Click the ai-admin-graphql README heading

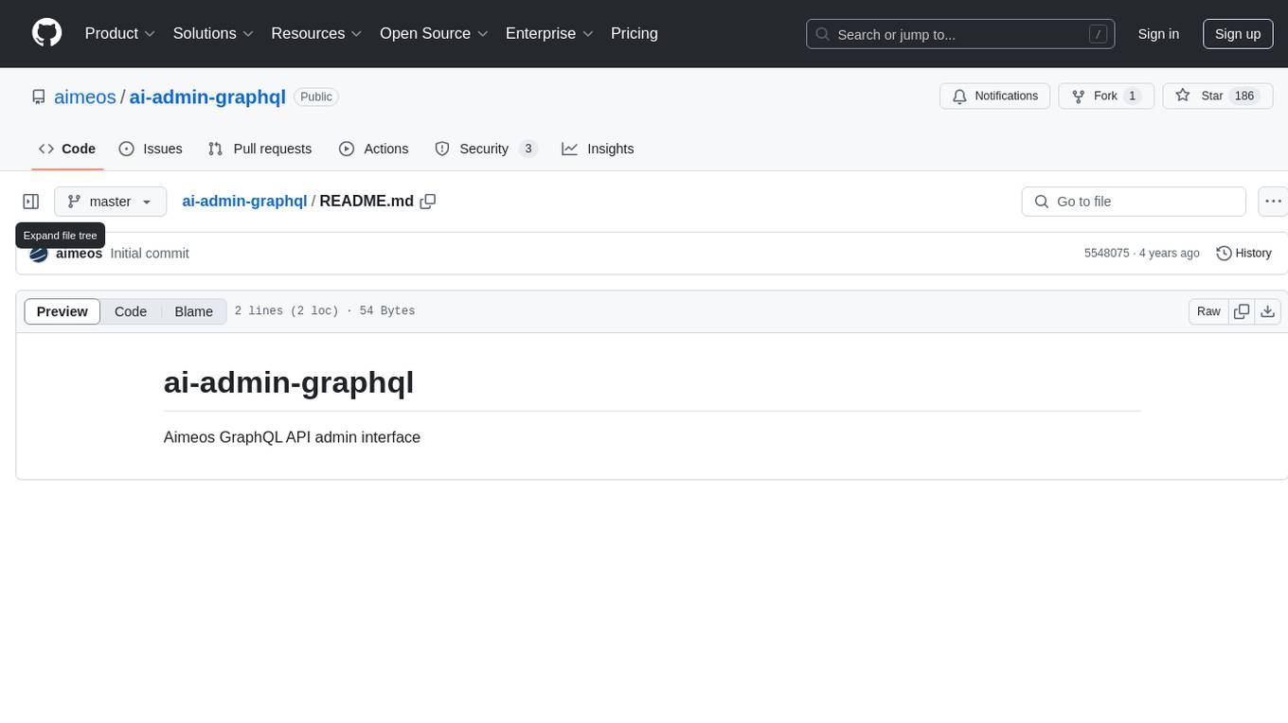click(289, 382)
